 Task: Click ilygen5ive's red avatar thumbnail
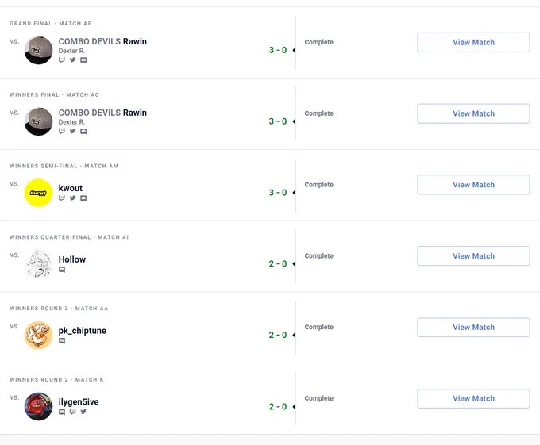pyautogui.click(x=38, y=406)
